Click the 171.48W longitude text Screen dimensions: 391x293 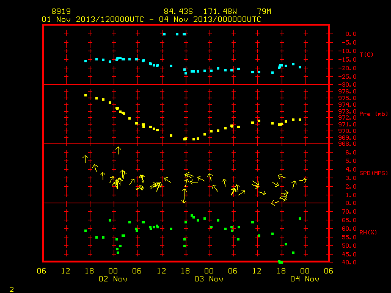220,12
